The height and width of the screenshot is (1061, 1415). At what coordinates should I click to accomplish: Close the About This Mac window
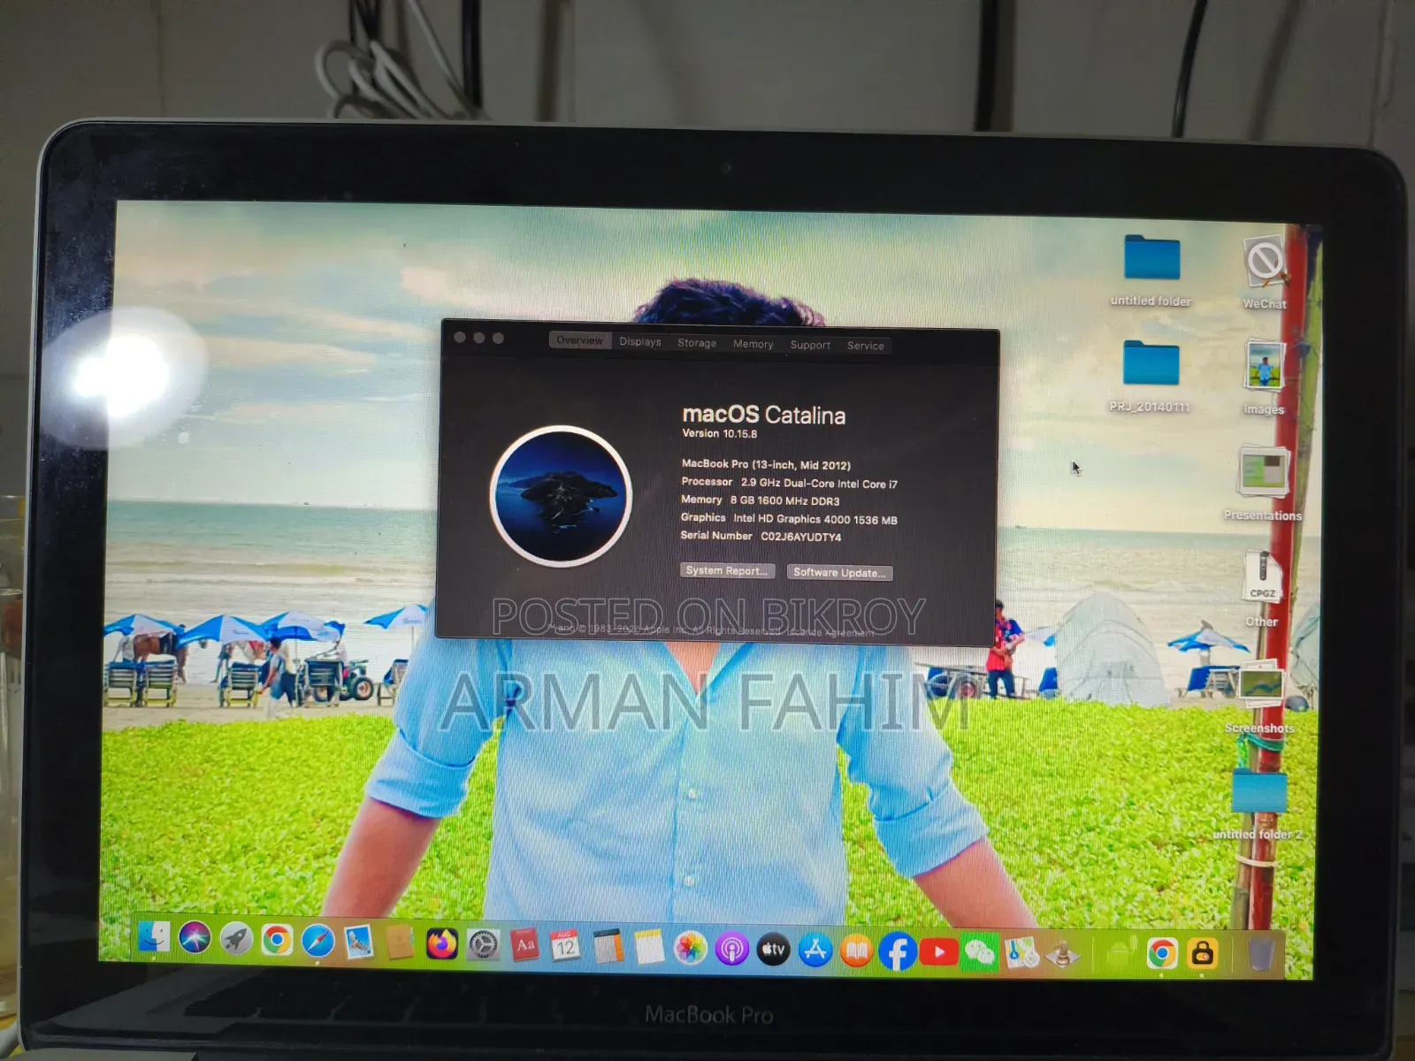[x=459, y=337]
